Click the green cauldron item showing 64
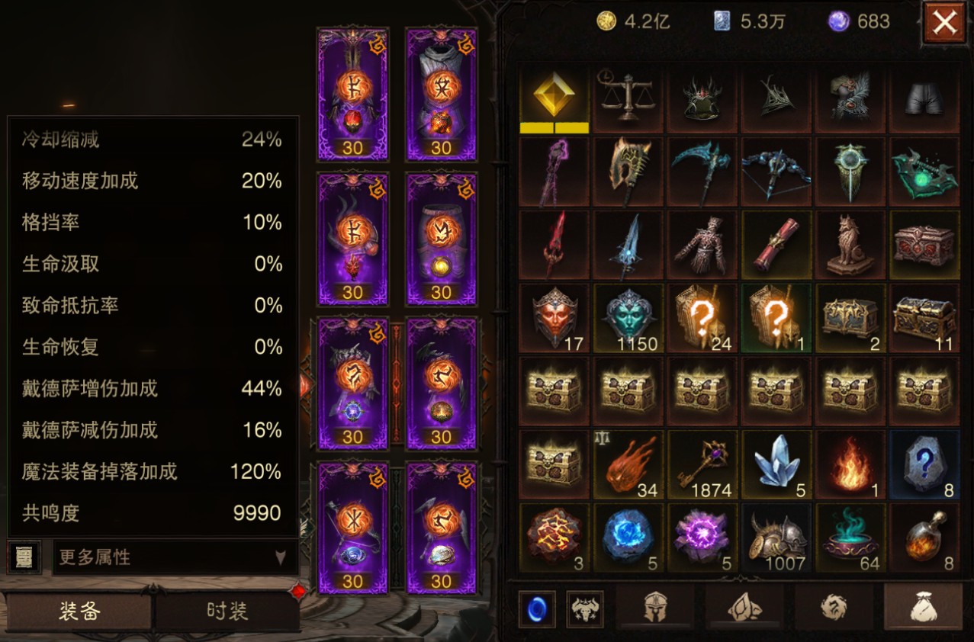This screenshot has width=974, height=642. pyautogui.click(x=851, y=538)
